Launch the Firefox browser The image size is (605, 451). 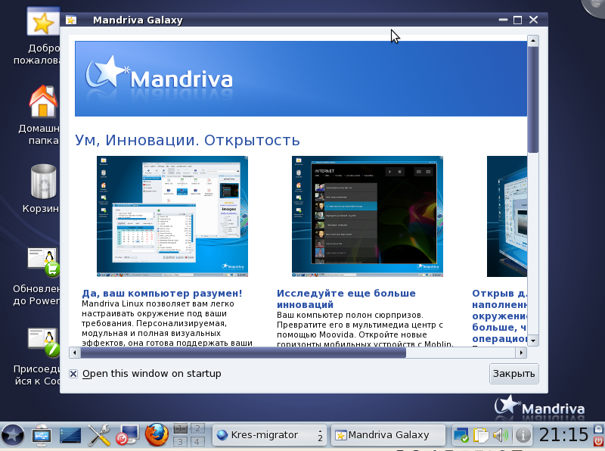click(x=157, y=435)
